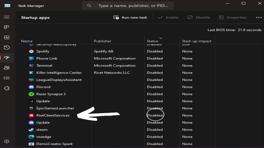Click the Rivet Networks LLC publisher cell
The height and width of the screenshot is (148, 264).
coord(112,73)
